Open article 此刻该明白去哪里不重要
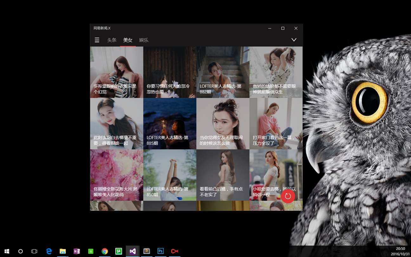The width and height of the screenshot is (411, 257). (x=117, y=124)
